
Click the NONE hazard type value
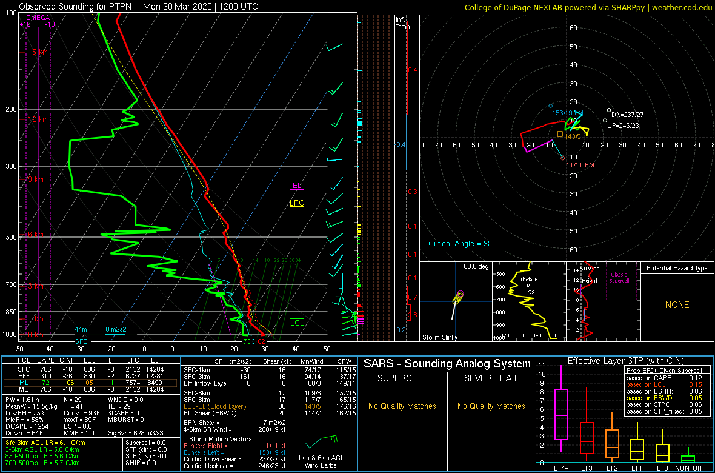pos(677,305)
